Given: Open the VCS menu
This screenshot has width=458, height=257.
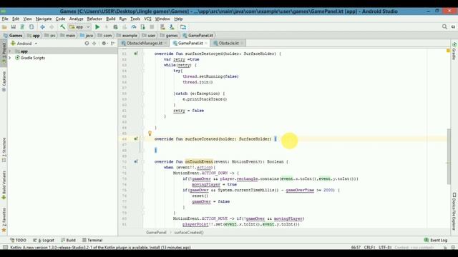Looking at the screenshot, I should 147,19.
